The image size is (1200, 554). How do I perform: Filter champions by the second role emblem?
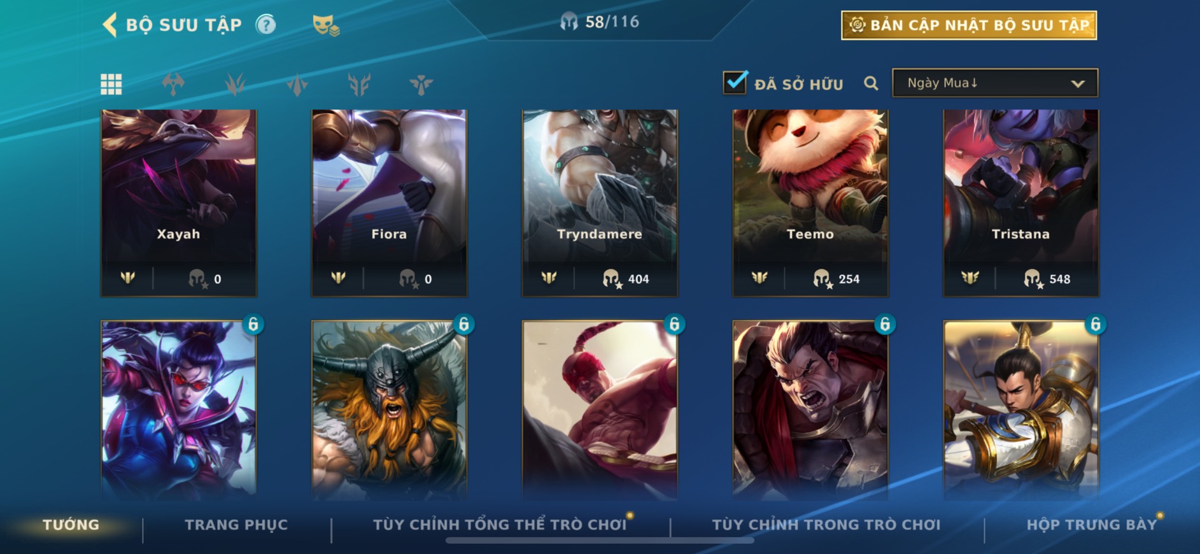235,84
